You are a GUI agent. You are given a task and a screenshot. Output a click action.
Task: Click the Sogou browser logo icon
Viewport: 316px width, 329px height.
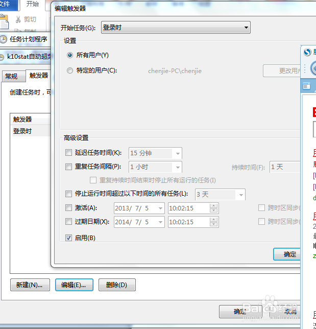(x=307, y=52)
